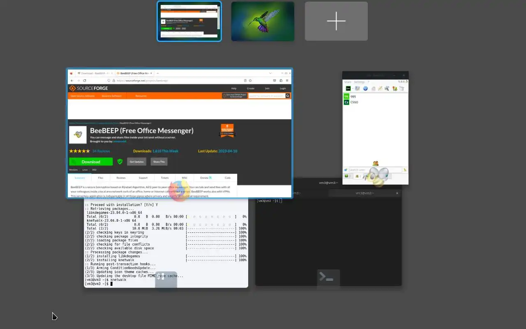The image size is (526, 329).
Task: Open the Firefox hamburger menu
Action: (x=287, y=81)
